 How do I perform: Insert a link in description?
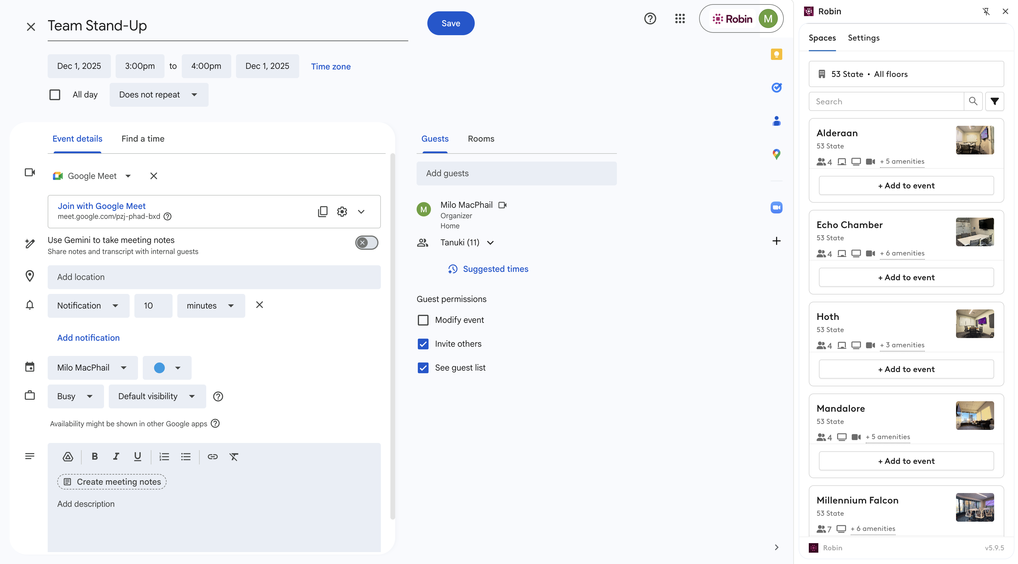(x=212, y=456)
